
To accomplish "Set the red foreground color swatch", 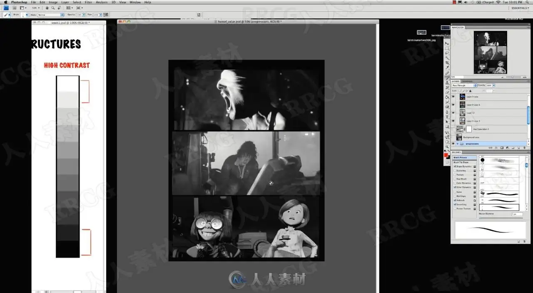I will (446, 155).
